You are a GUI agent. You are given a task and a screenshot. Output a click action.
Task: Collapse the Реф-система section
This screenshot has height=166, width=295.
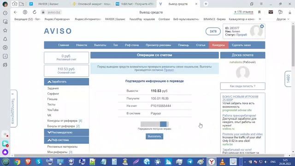click(66, 140)
